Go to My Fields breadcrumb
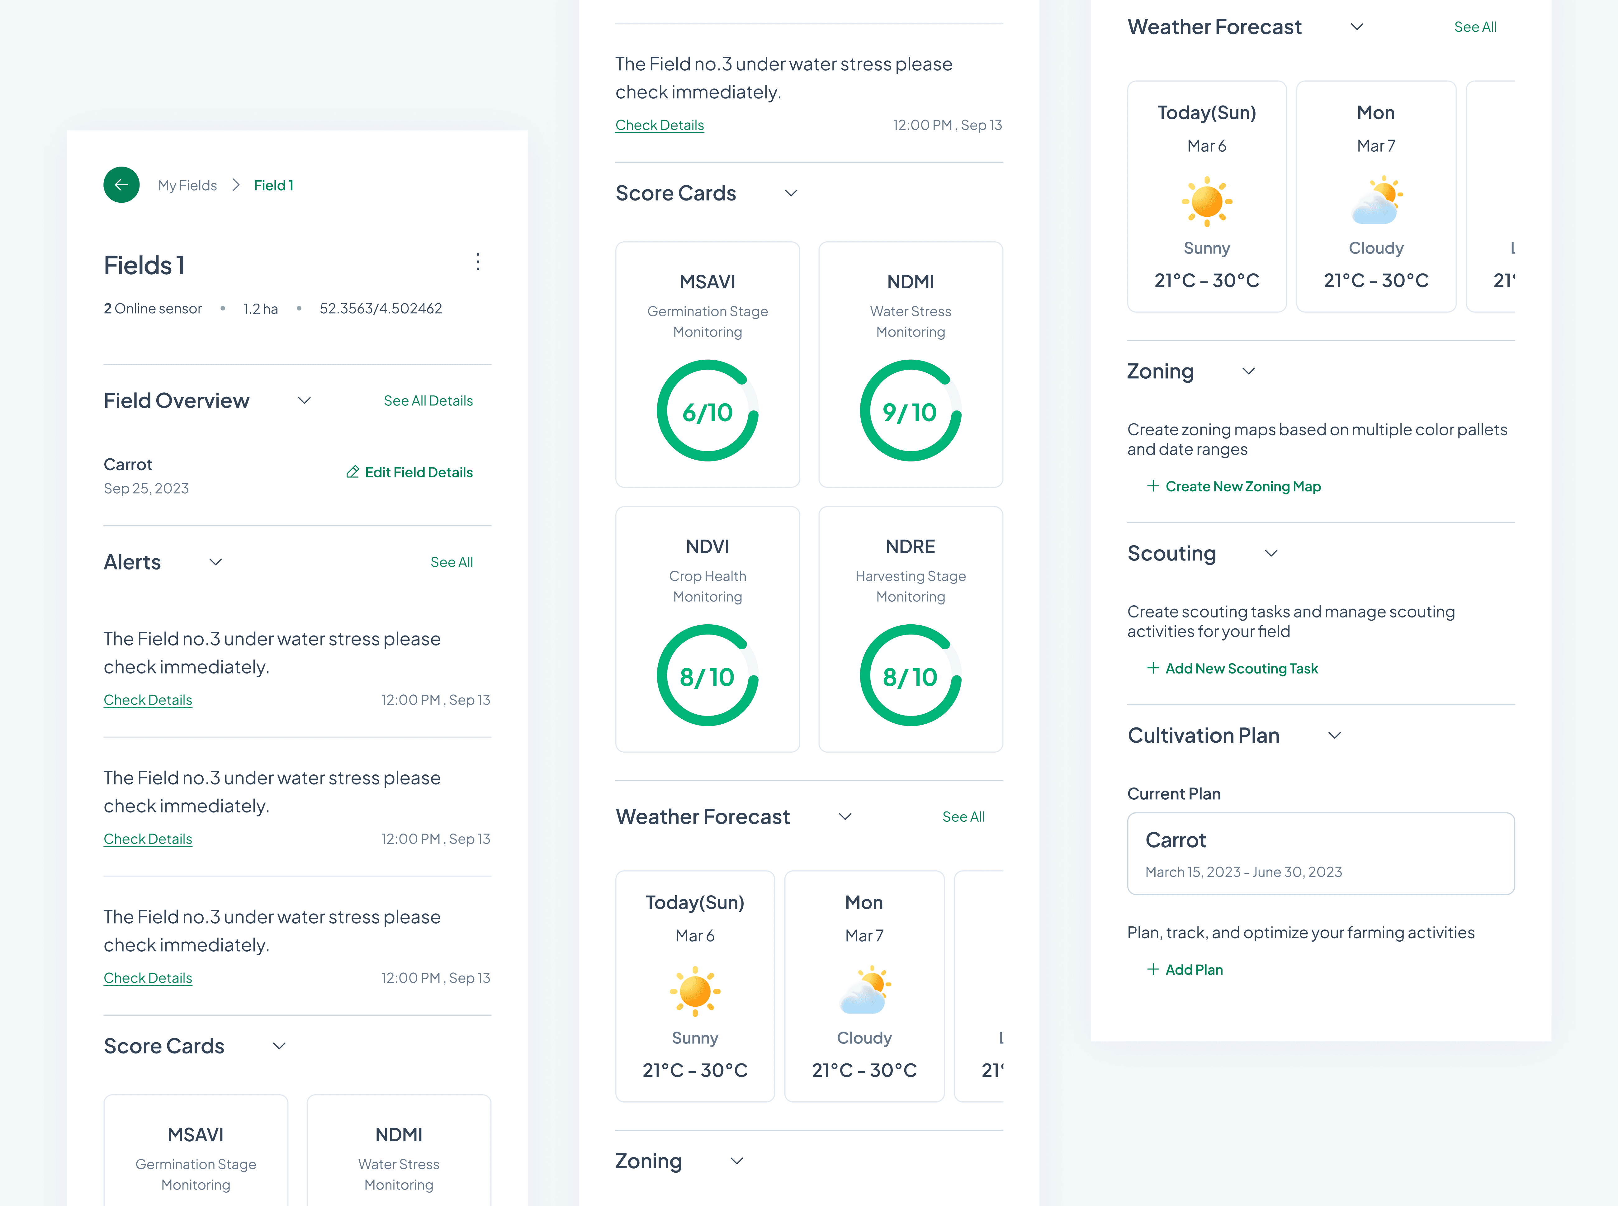 (188, 185)
